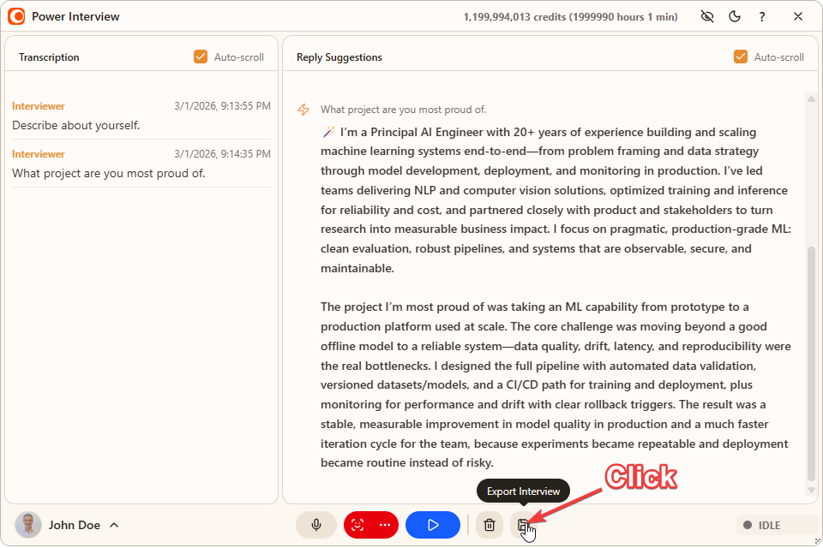Click the credits balance text
The height and width of the screenshot is (548, 823).
[x=571, y=17]
